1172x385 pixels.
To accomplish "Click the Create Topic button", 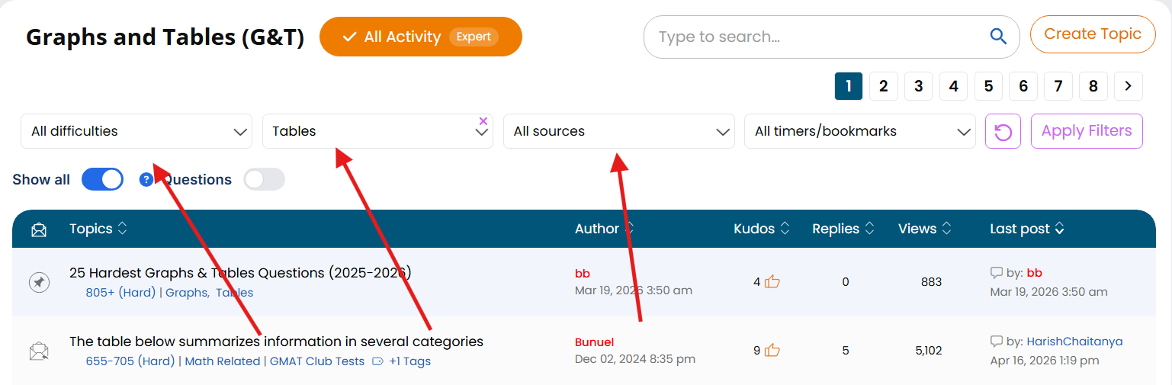I will pyautogui.click(x=1092, y=34).
